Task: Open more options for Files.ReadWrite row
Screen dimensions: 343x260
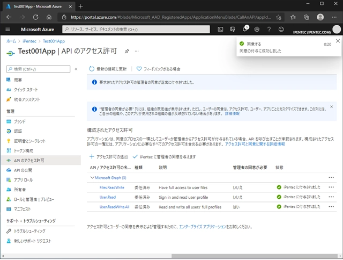Action: pos(331,187)
